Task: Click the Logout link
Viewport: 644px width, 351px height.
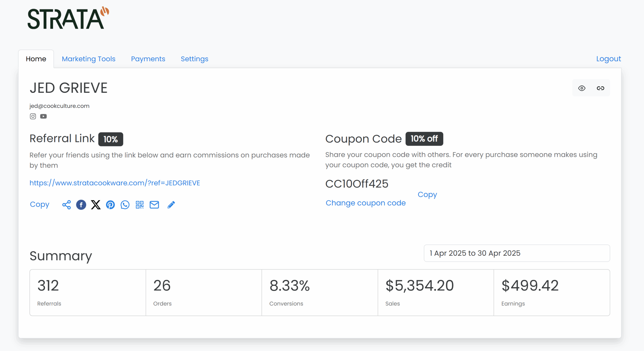Action: [x=609, y=59]
